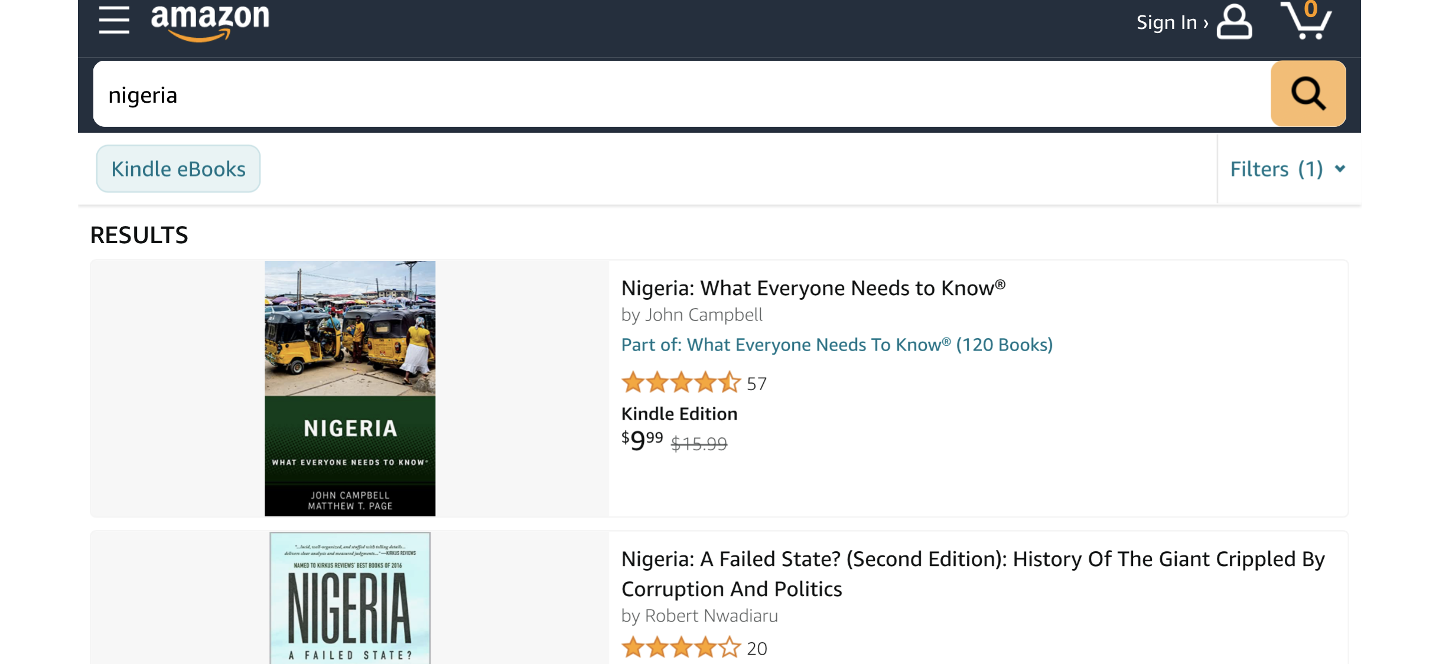The width and height of the screenshot is (1439, 664).
Task: Toggle the Kindle eBooks filter chip
Action: 178,169
